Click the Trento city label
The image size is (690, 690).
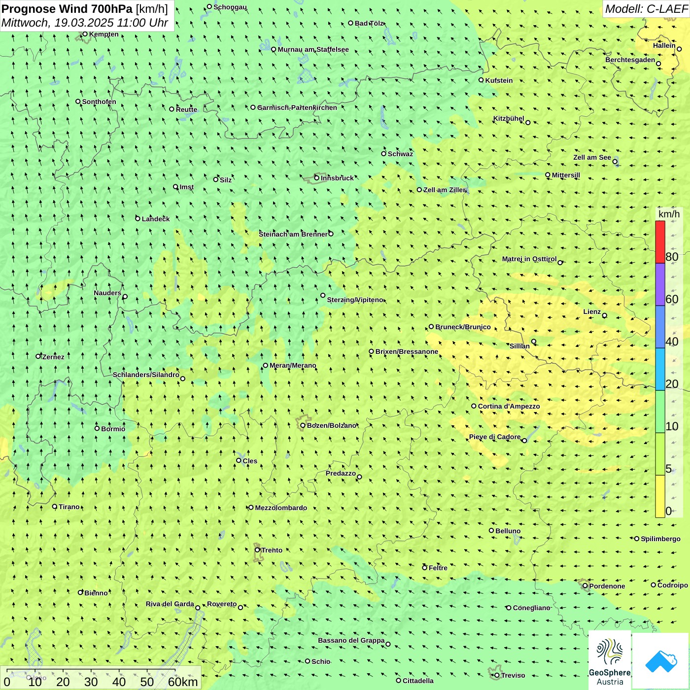tap(272, 550)
